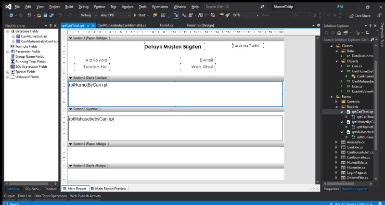Open the Properties tab beside Solution Explorer

331,189
